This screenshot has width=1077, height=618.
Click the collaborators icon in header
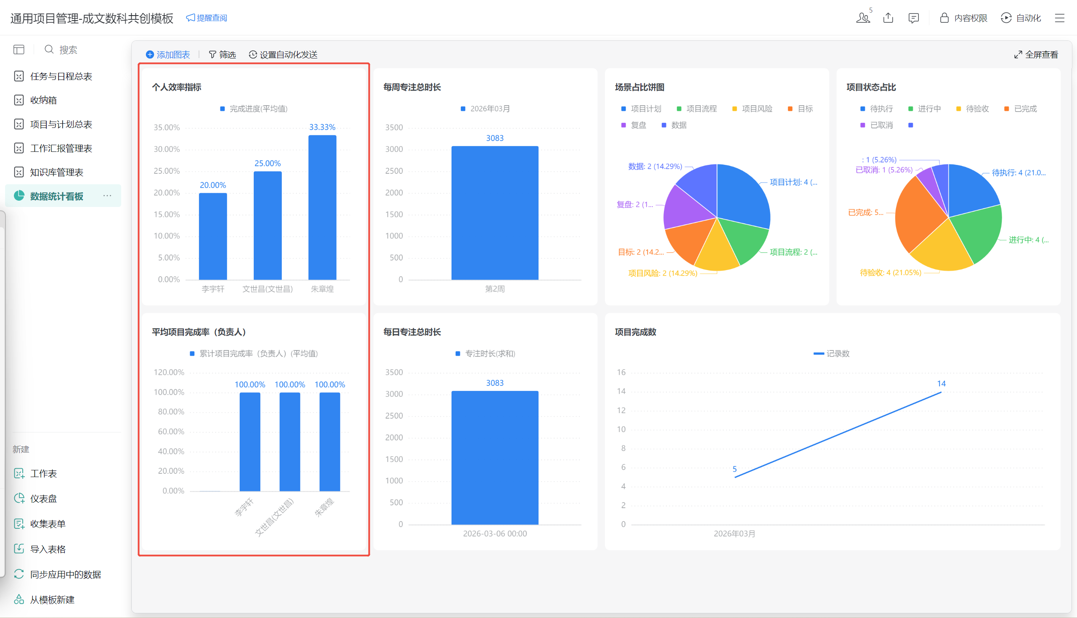862,18
